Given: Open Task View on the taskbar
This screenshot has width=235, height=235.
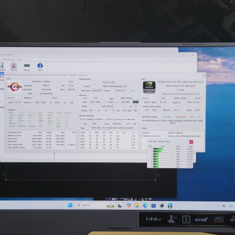Looking at the screenshot, I should click(120, 206).
